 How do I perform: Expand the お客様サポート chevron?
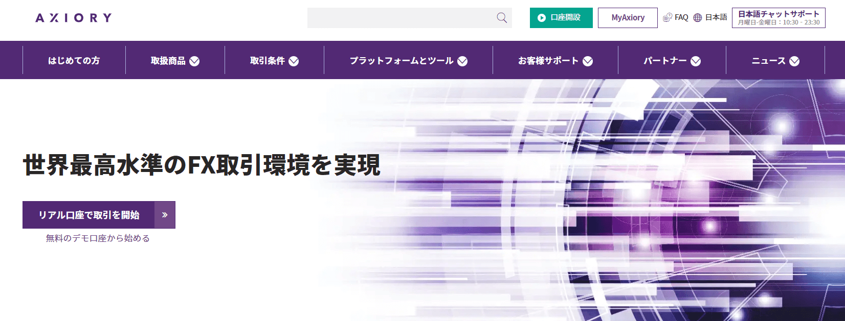coord(588,61)
